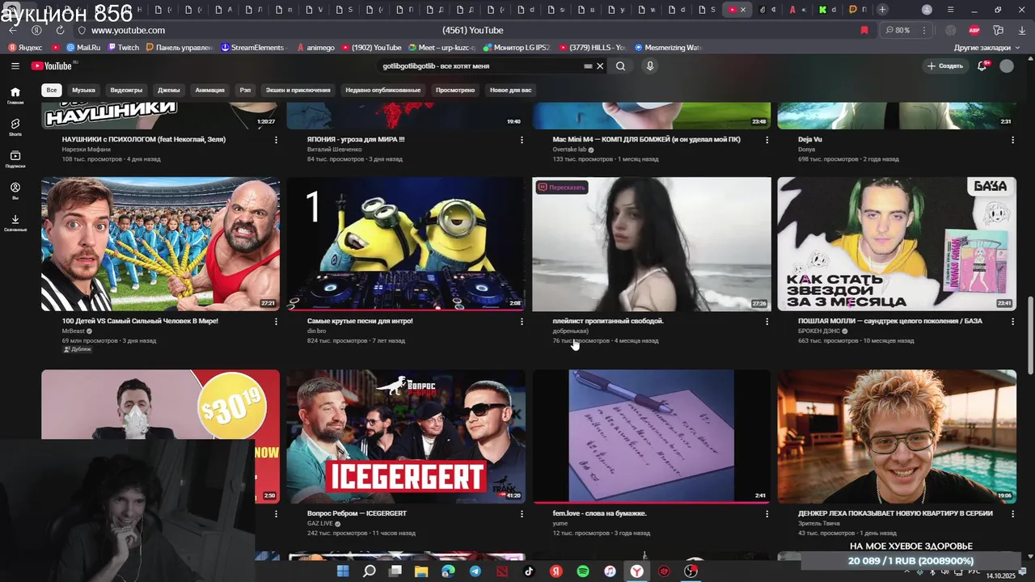Image resolution: width=1035 pixels, height=582 pixels.
Task: Open Подписки in the left sidebar
Action: point(15,158)
